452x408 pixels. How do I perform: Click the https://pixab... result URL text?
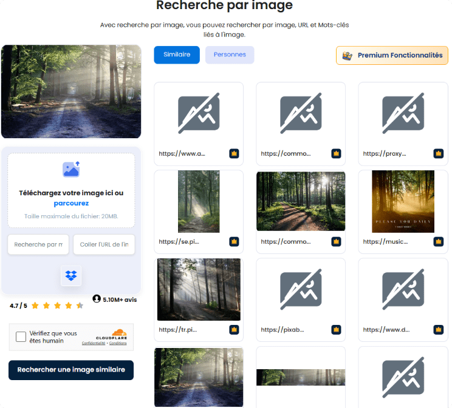pyautogui.click(x=282, y=330)
